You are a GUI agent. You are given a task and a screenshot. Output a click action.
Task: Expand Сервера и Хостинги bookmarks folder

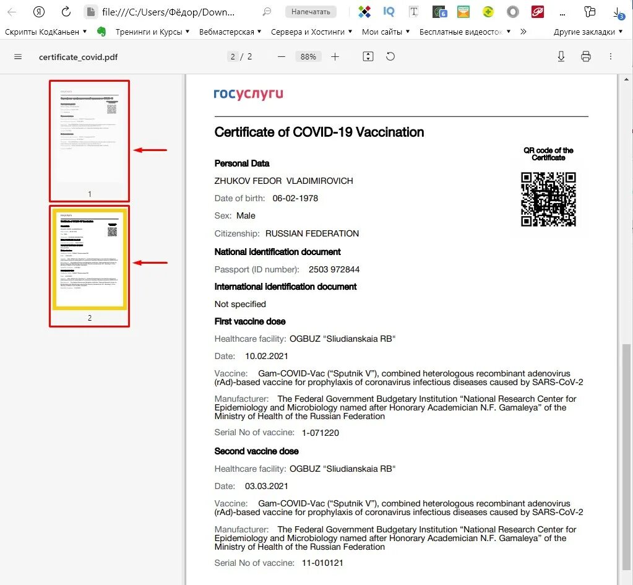tap(311, 32)
